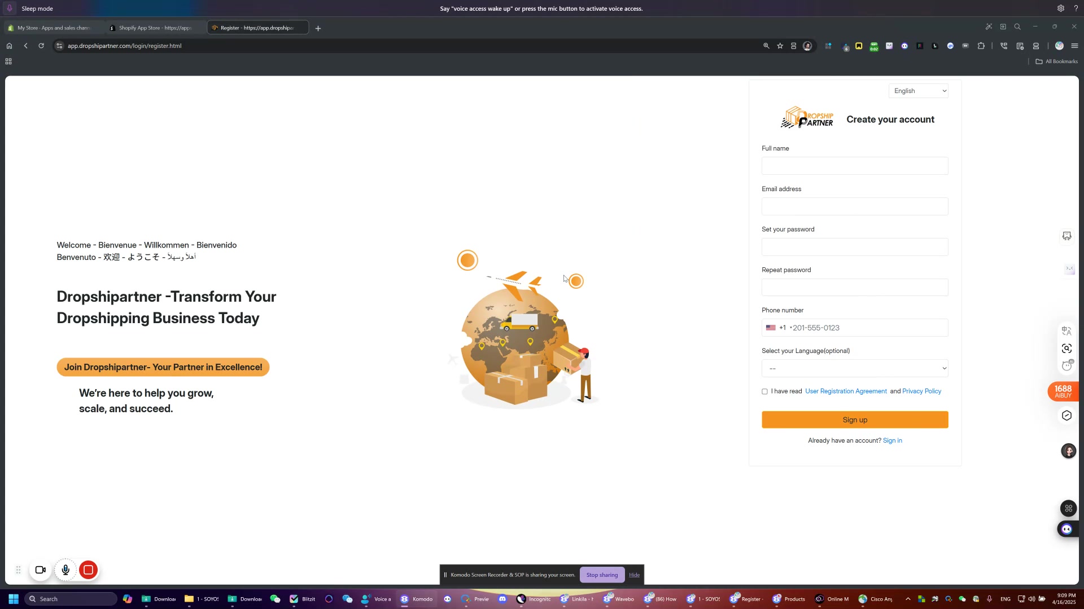Open the Cisco AnyConnect taskbar item
The height and width of the screenshot is (609, 1084).
point(876,599)
